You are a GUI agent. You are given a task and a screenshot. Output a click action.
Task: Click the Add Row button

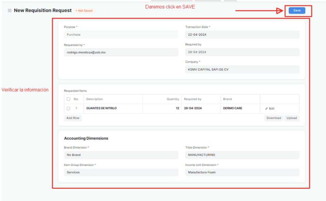pyautogui.click(x=73, y=118)
